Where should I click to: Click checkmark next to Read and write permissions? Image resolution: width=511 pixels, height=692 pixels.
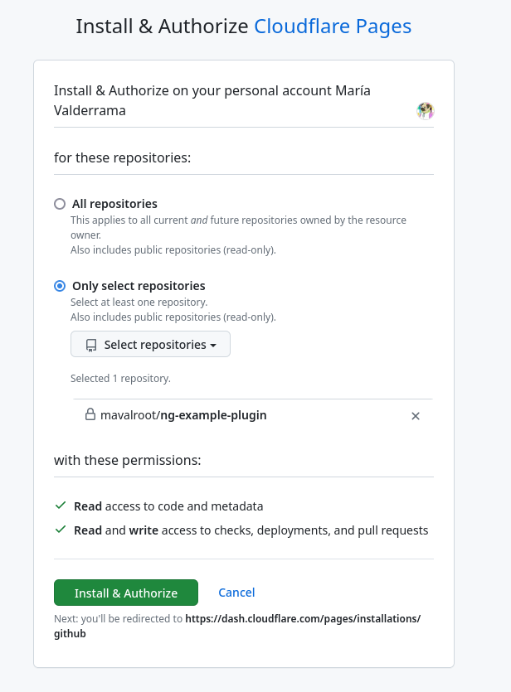point(60,529)
